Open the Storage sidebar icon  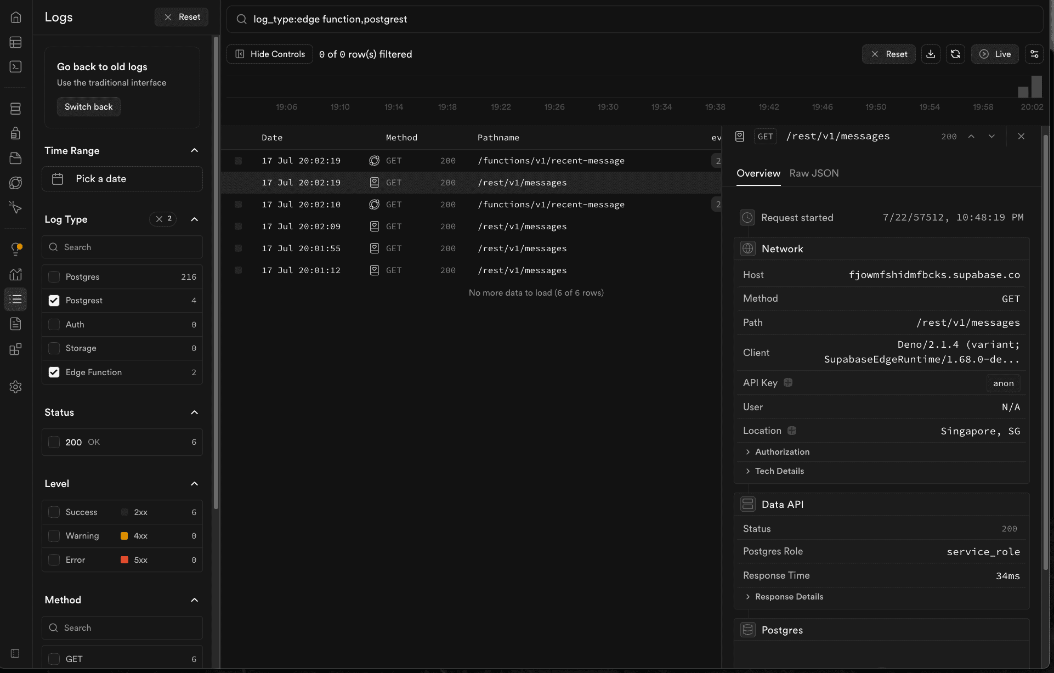(x=15, y=158)
